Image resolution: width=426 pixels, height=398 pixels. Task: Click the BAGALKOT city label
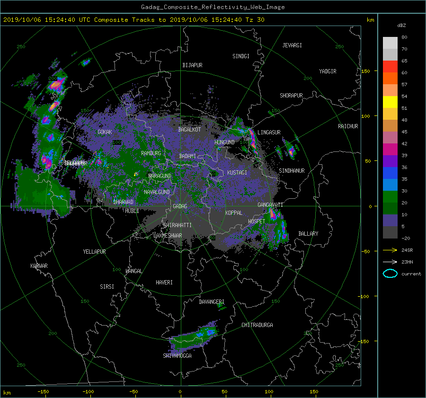pos(189,130)
